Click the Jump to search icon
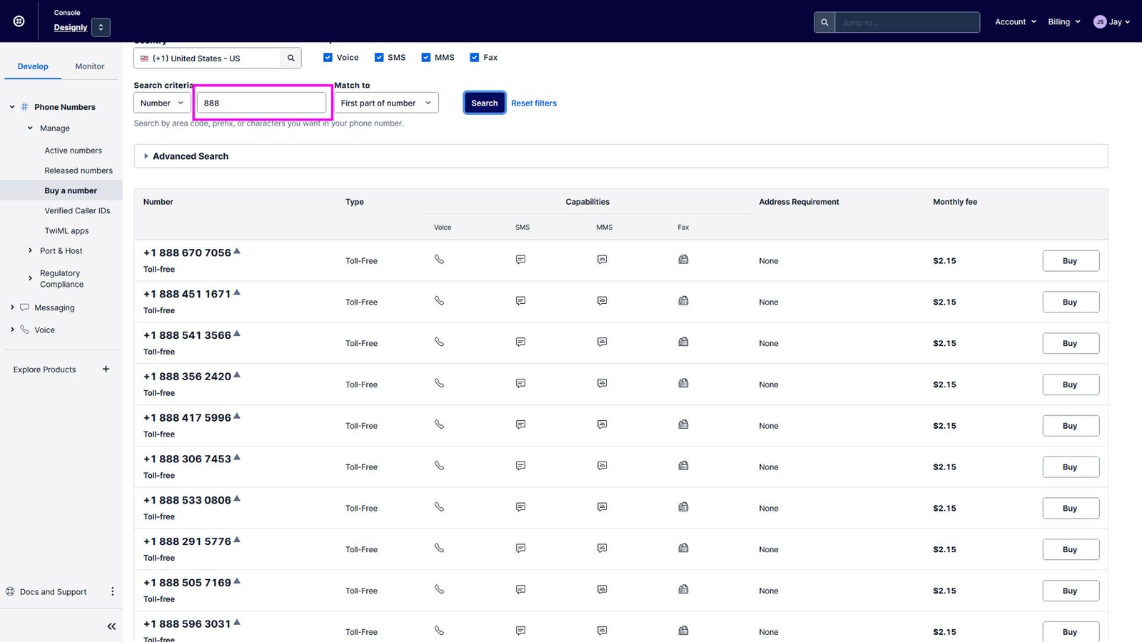This screenshot has height=642, width=1142. 824,22
